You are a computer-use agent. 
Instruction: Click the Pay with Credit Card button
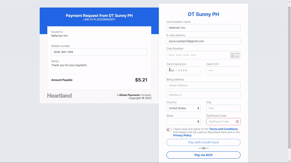click(x=203, y=142)
